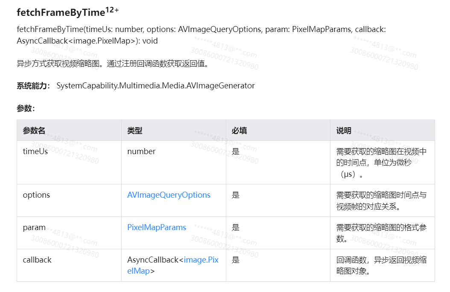Viewport: 450px width, 292px height.
Task: Select the fetchFrameByTime heading
Action: (68, 12)
